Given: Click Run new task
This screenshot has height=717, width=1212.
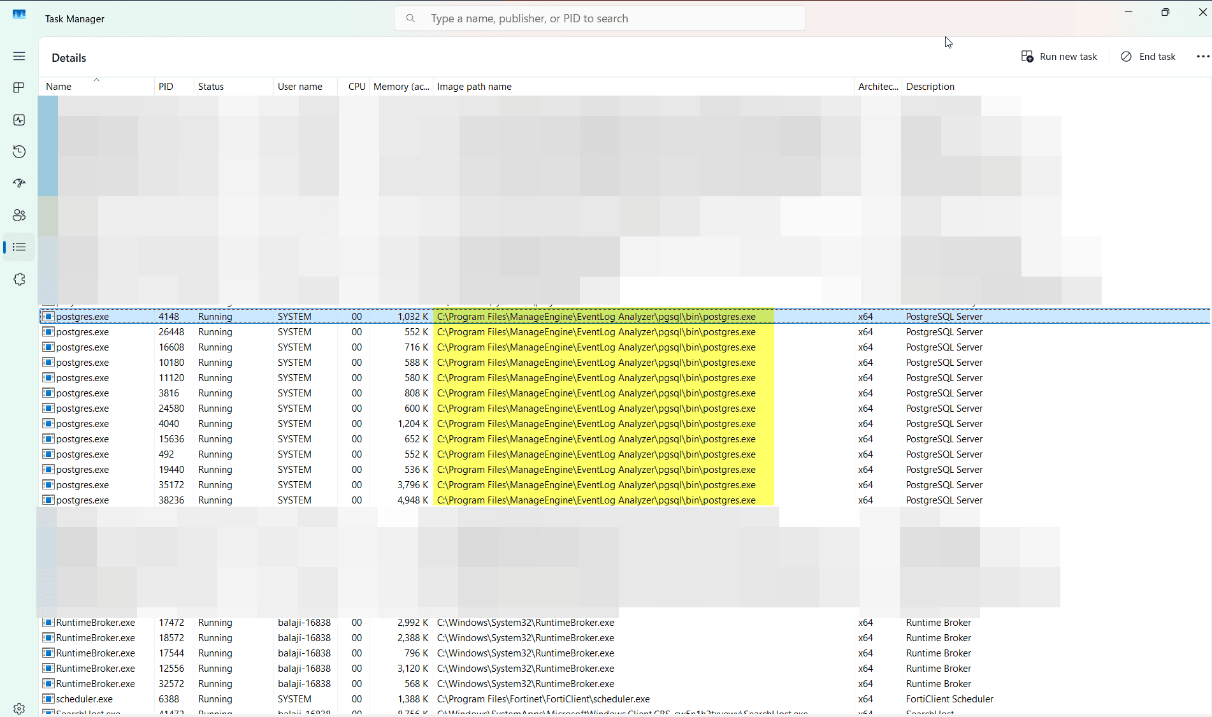Looking at the screenshot, I should 1059,57.
